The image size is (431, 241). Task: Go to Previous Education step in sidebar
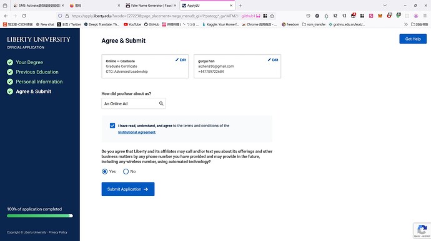37,72
